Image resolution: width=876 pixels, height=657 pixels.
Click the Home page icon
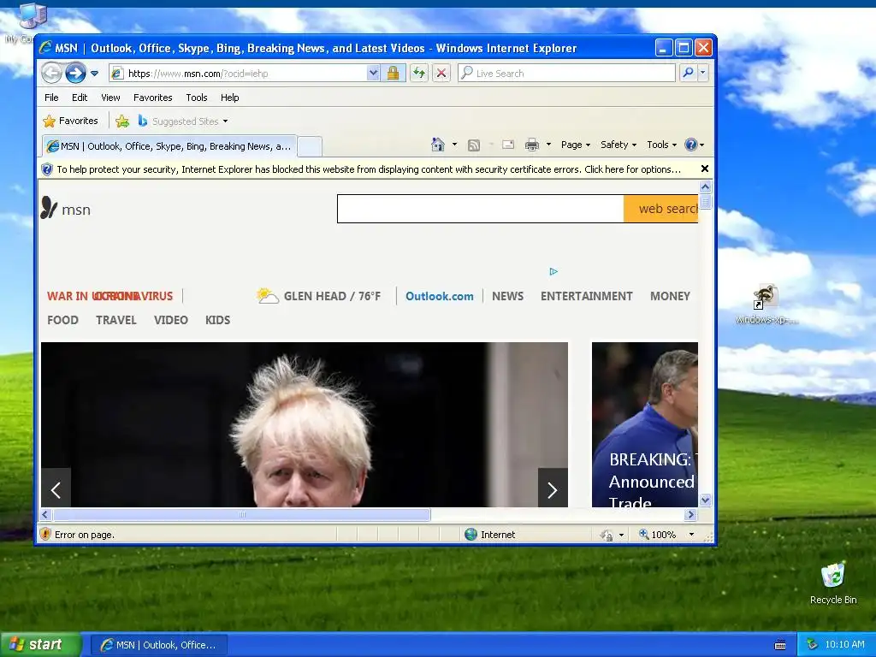(x=438, y=145)
